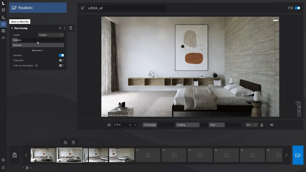The width and height of the screenshot is (306, 172).
Task: Turn on Fully ray-traced glass
Action: 61,65
